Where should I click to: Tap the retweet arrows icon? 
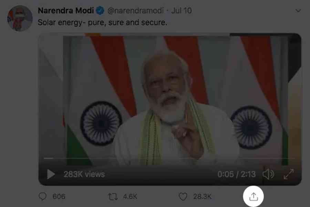113,196
